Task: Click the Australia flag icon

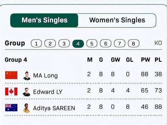Action: tap(11, 107)
